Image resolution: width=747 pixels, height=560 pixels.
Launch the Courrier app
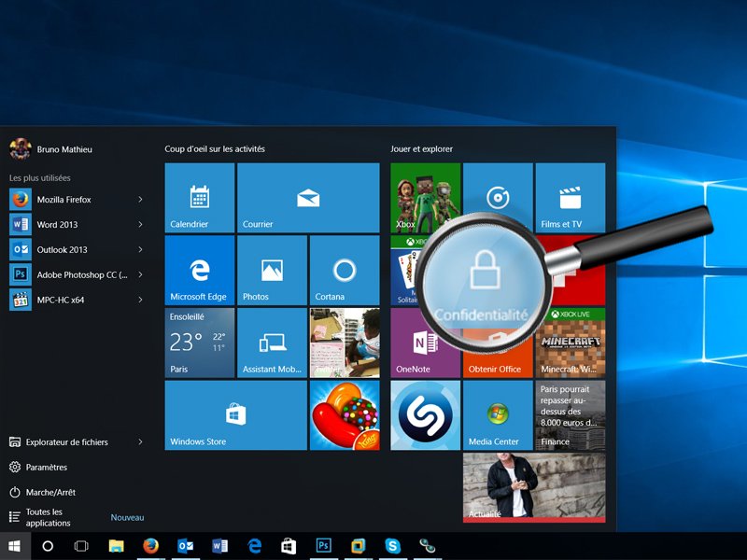(x=308, y=196)
